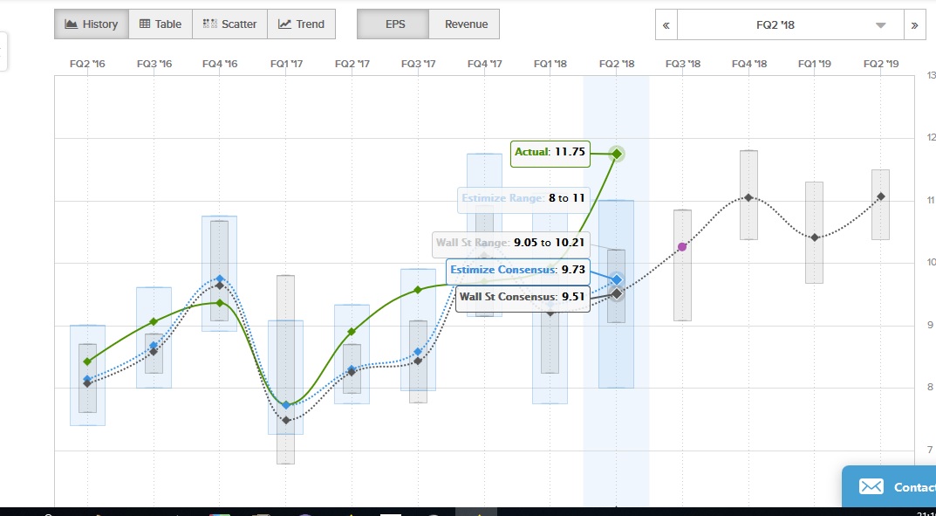Open the FQ2 '18 quarter dropdown

coord(789,25)
